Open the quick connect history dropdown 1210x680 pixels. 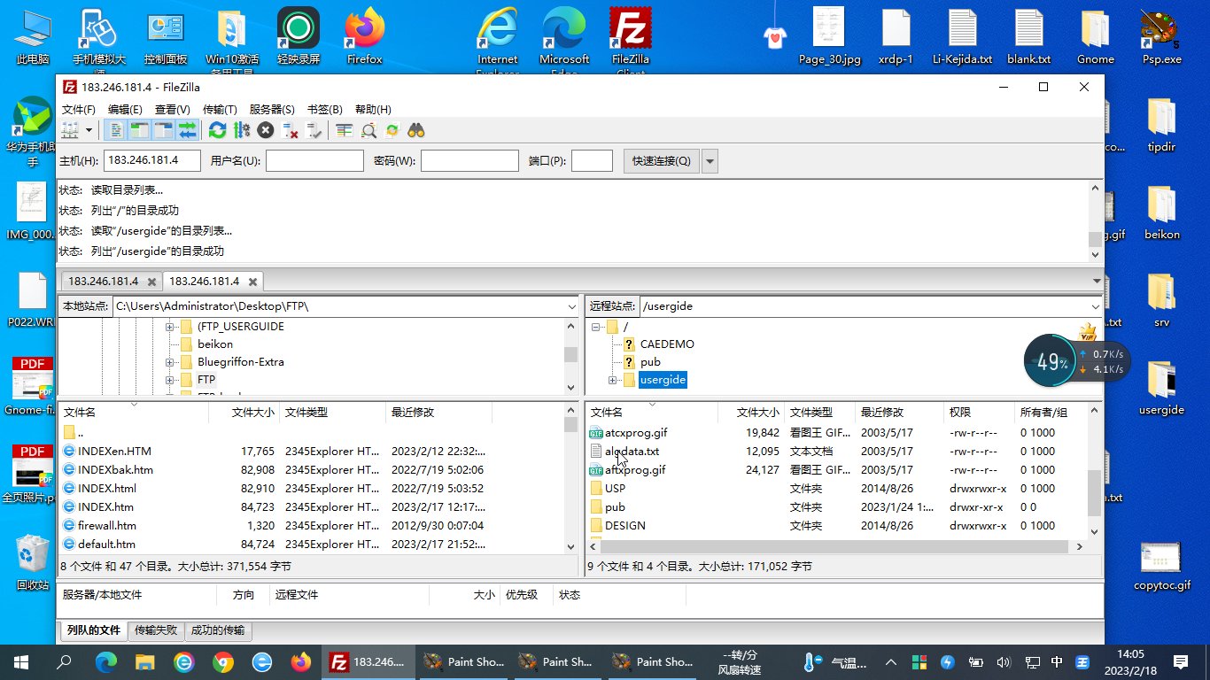pyautogui.click(x=710, y=160)
